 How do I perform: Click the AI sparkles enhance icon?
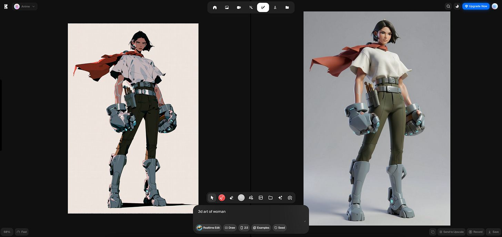[x=280, y=197]
